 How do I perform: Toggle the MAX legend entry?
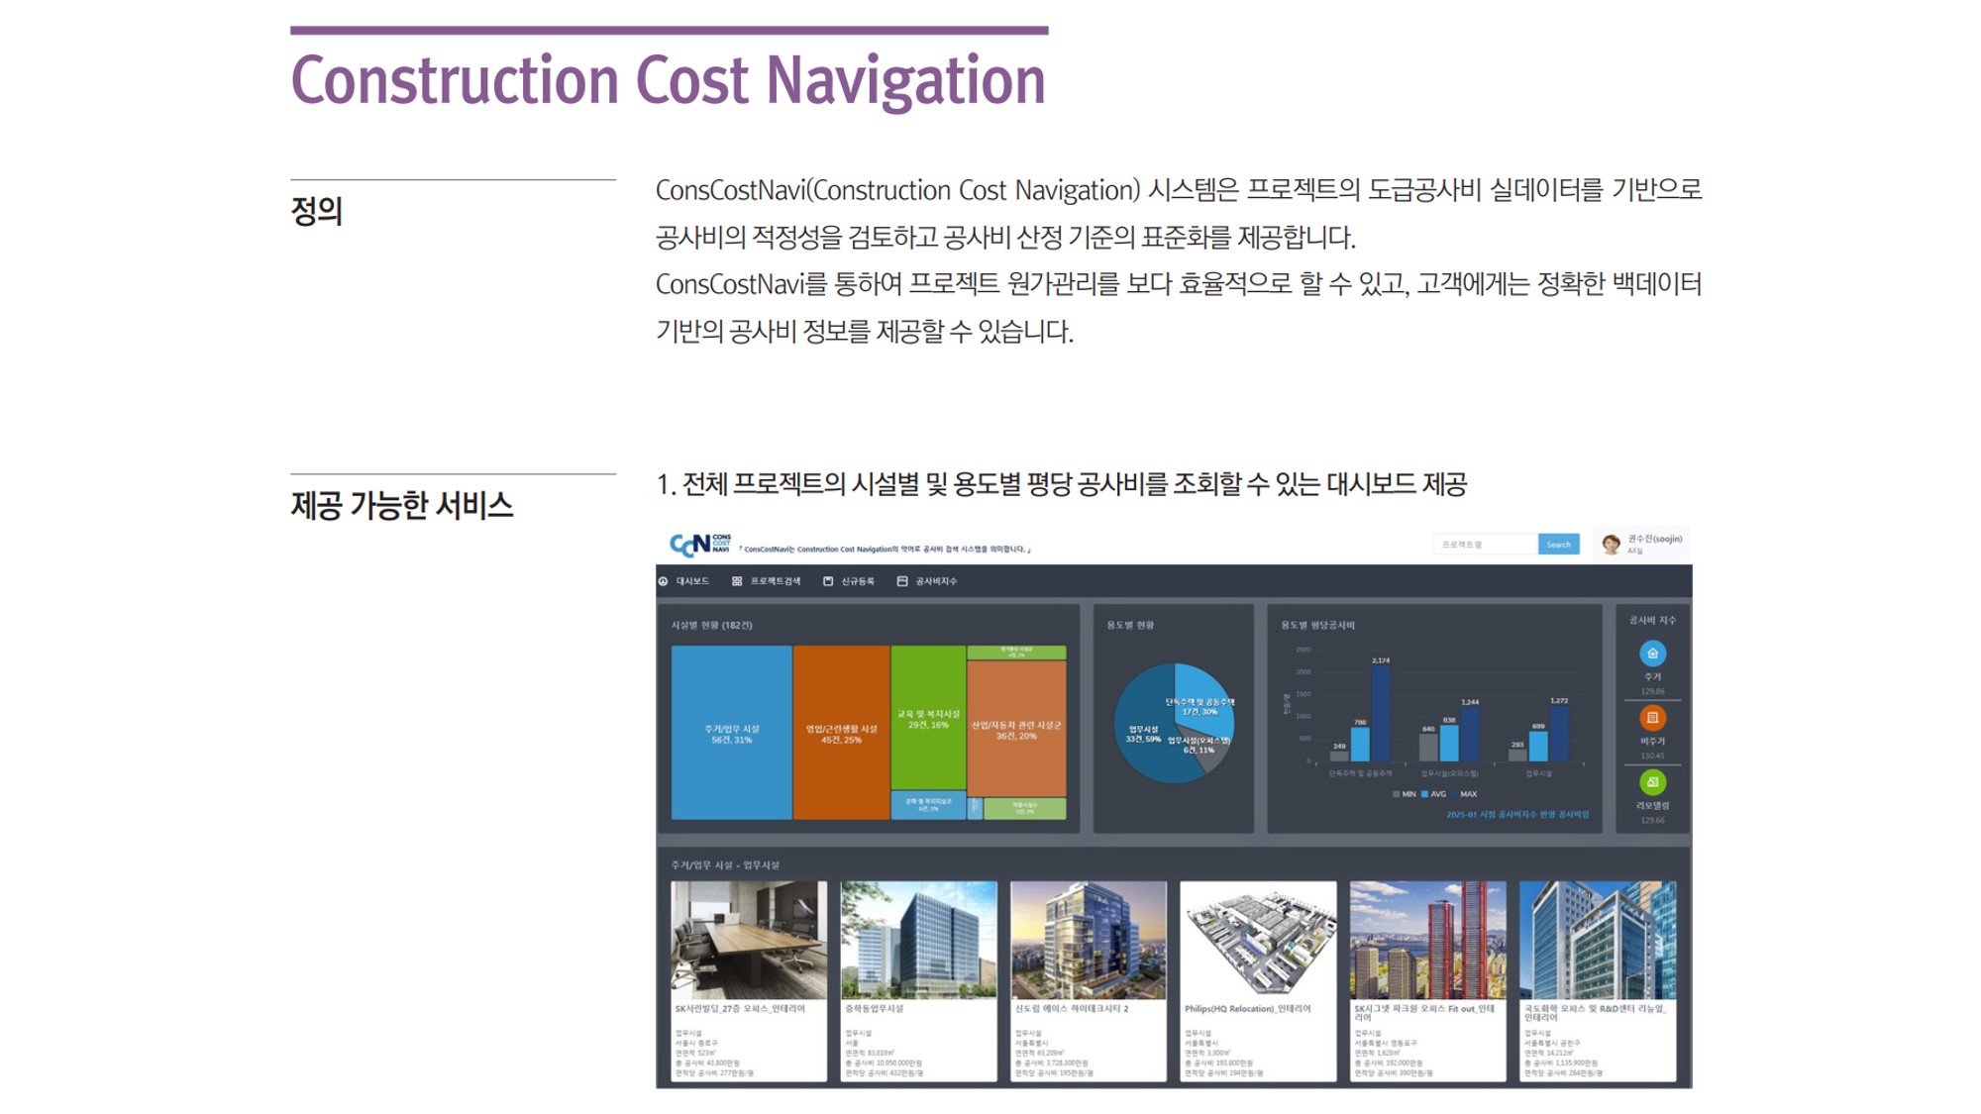pyautogui.click(x=1464, y=794)
